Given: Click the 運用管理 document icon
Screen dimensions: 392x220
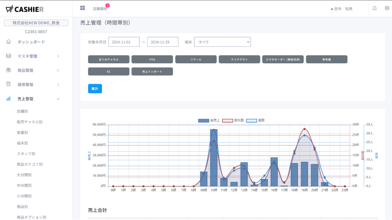Looking at the screenshot, I should (x=8, y=84).
